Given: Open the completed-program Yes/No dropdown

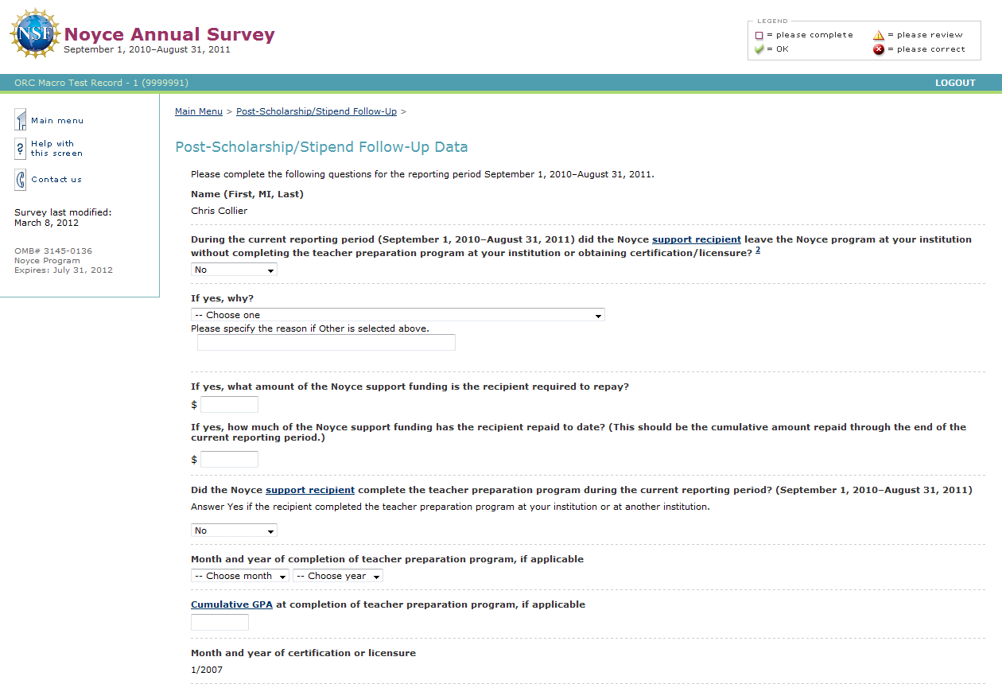Looking at the screenshot, I should tap(234, 530).
